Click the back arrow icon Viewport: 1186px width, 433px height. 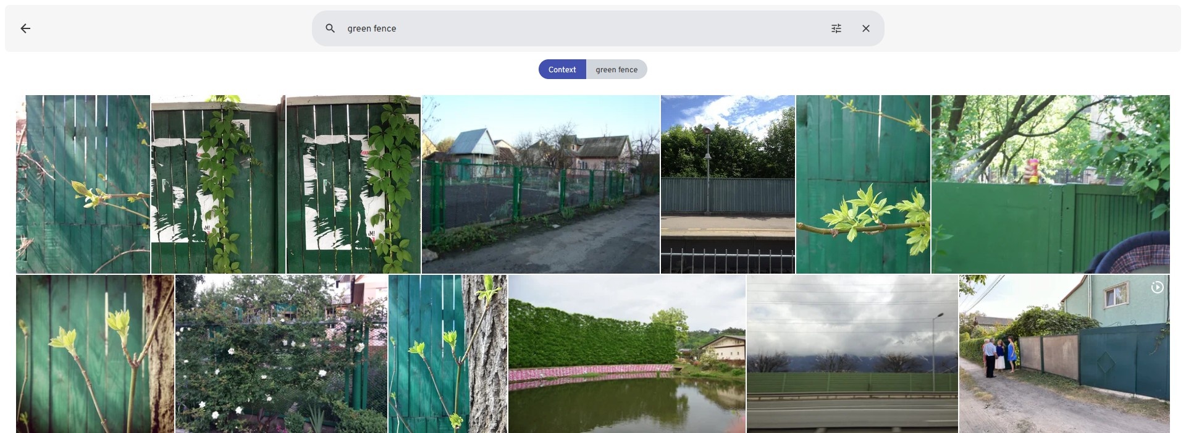click(25, 28)
